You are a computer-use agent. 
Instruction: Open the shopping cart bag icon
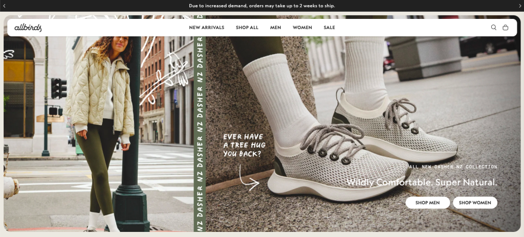505,28
